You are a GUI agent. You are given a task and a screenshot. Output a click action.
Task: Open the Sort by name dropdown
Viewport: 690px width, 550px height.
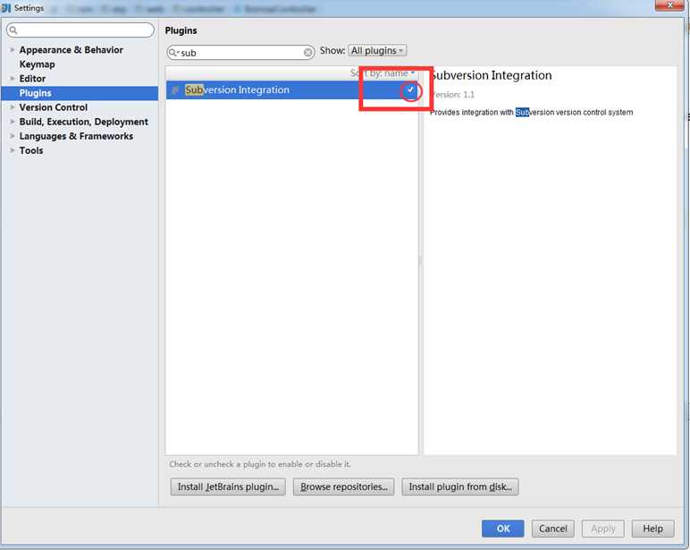383,73
